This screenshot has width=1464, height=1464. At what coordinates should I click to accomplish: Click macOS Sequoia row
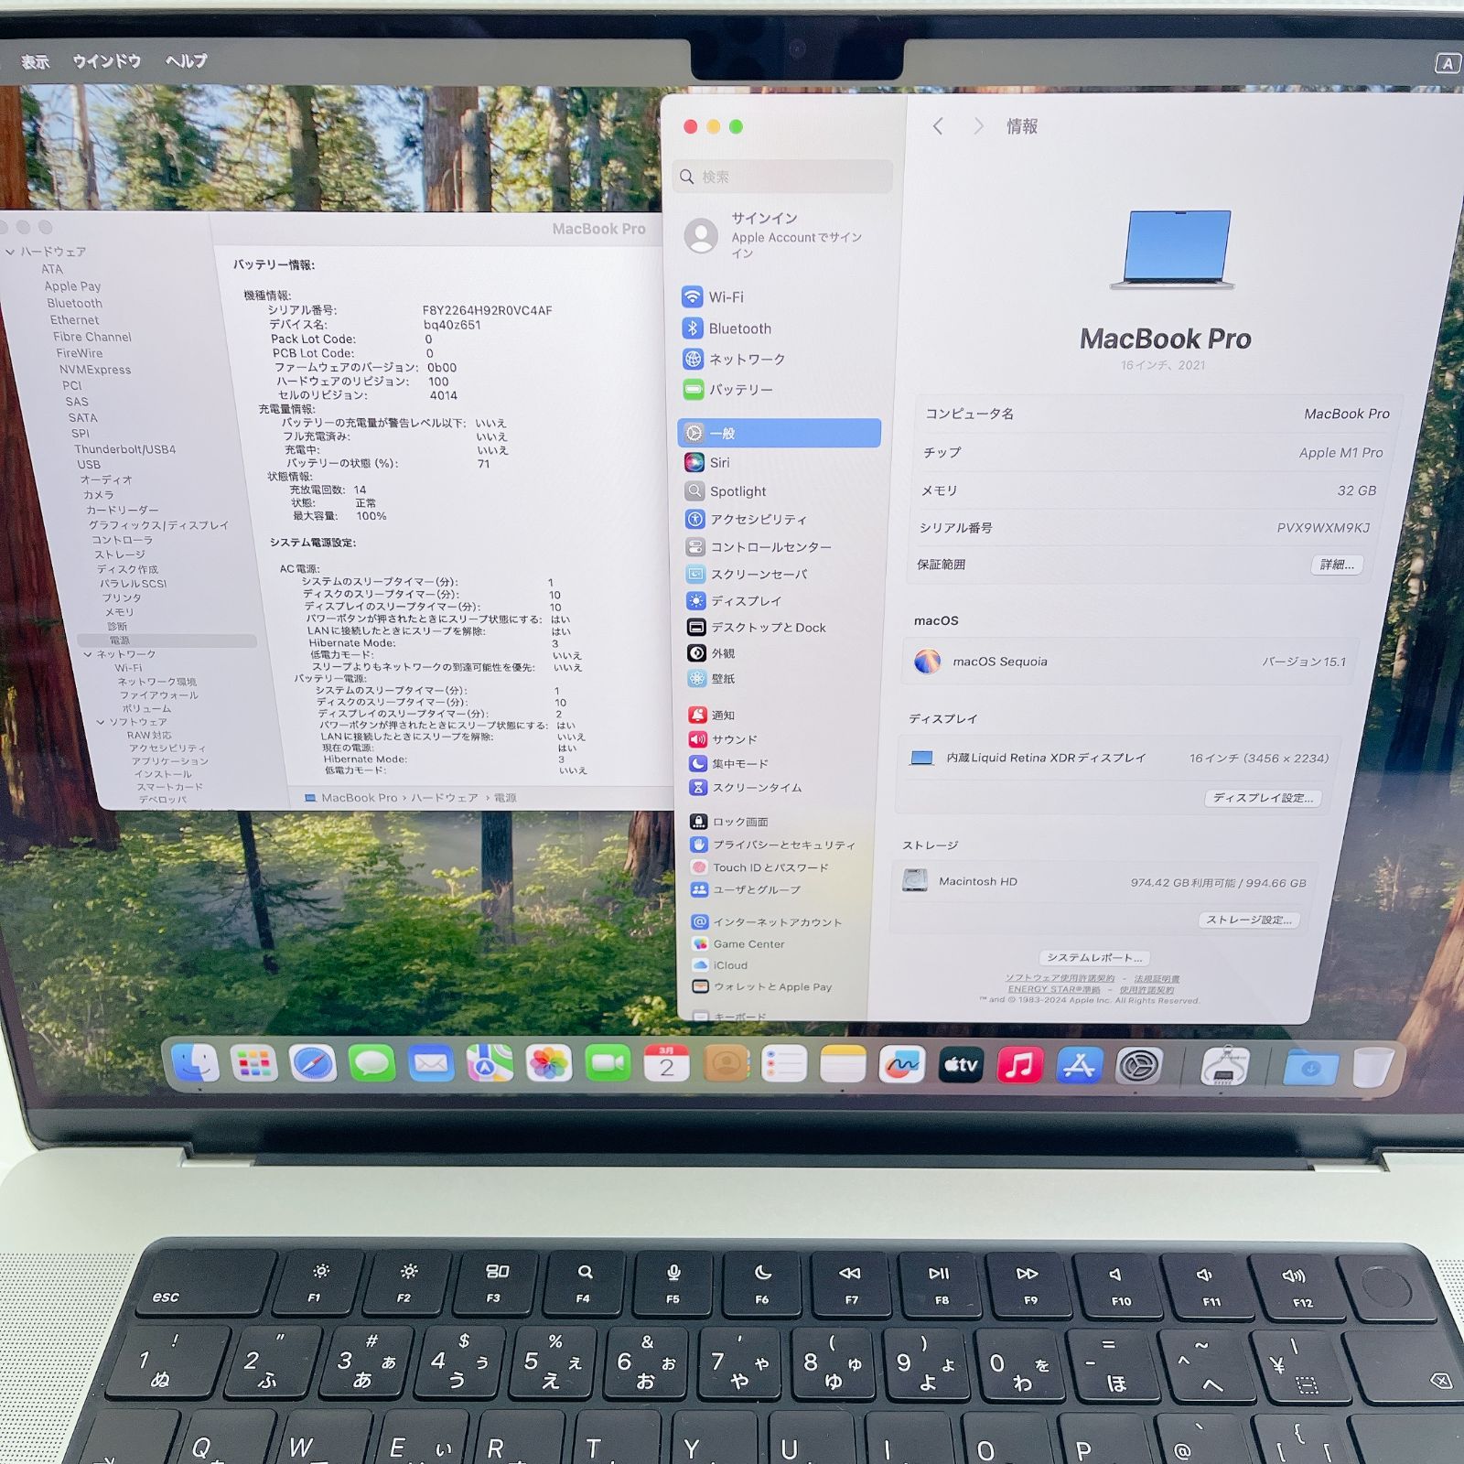pos(1131,662)
